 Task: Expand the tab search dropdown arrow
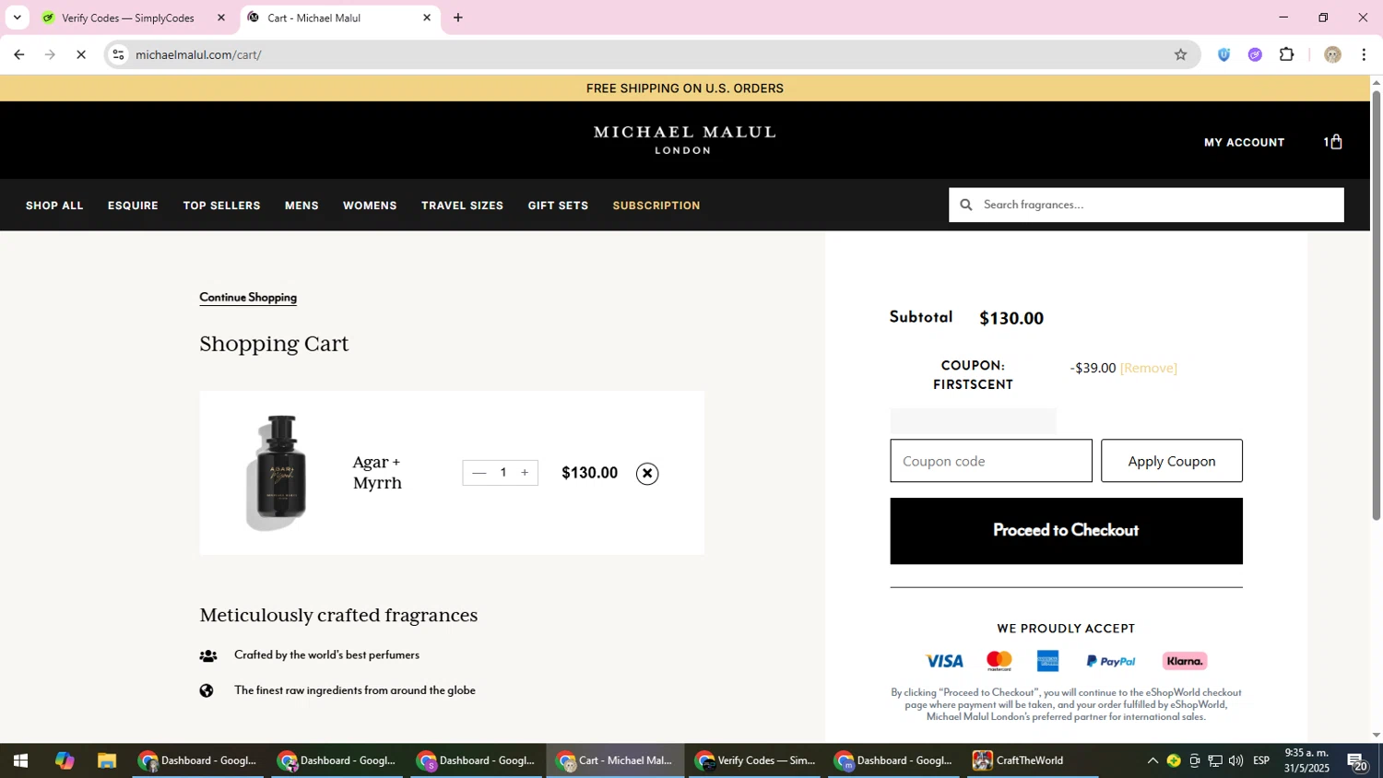(17, 18)
